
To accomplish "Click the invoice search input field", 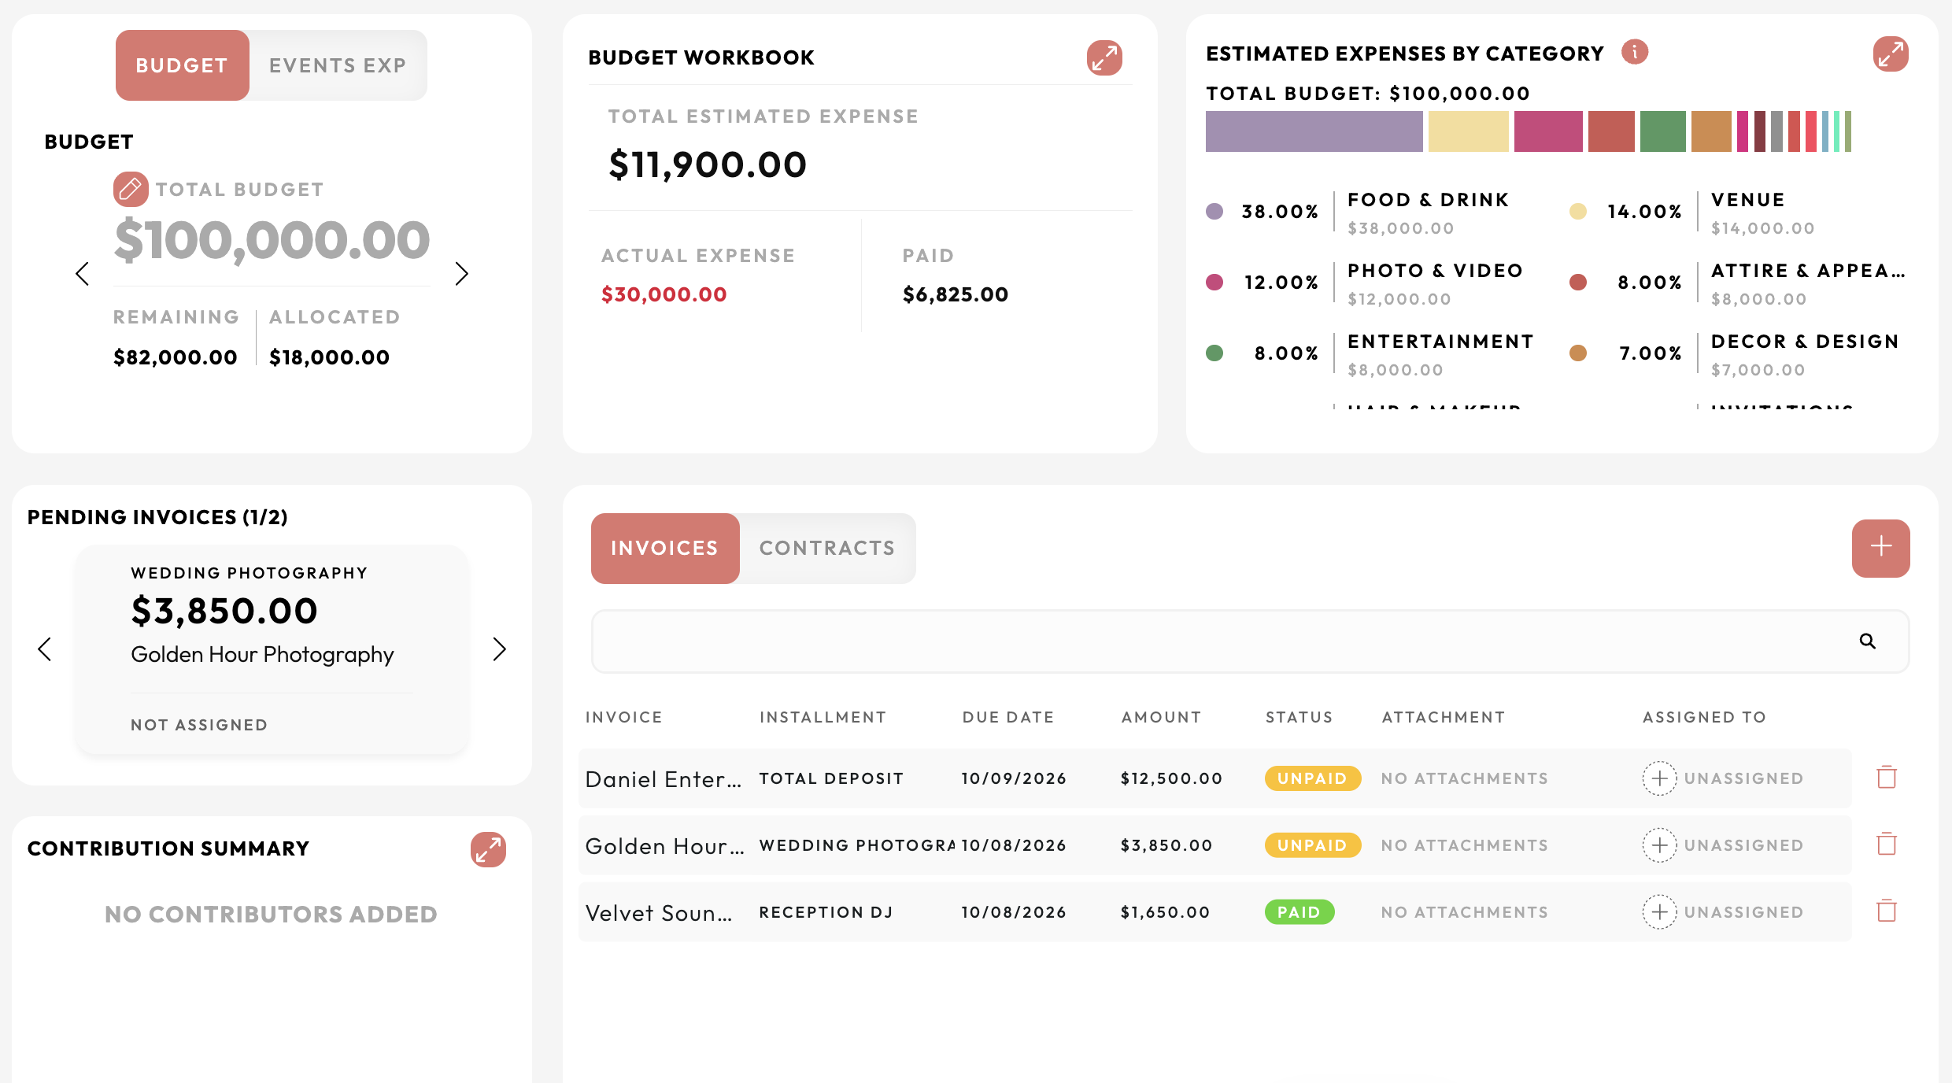I will coord(1250,641).
